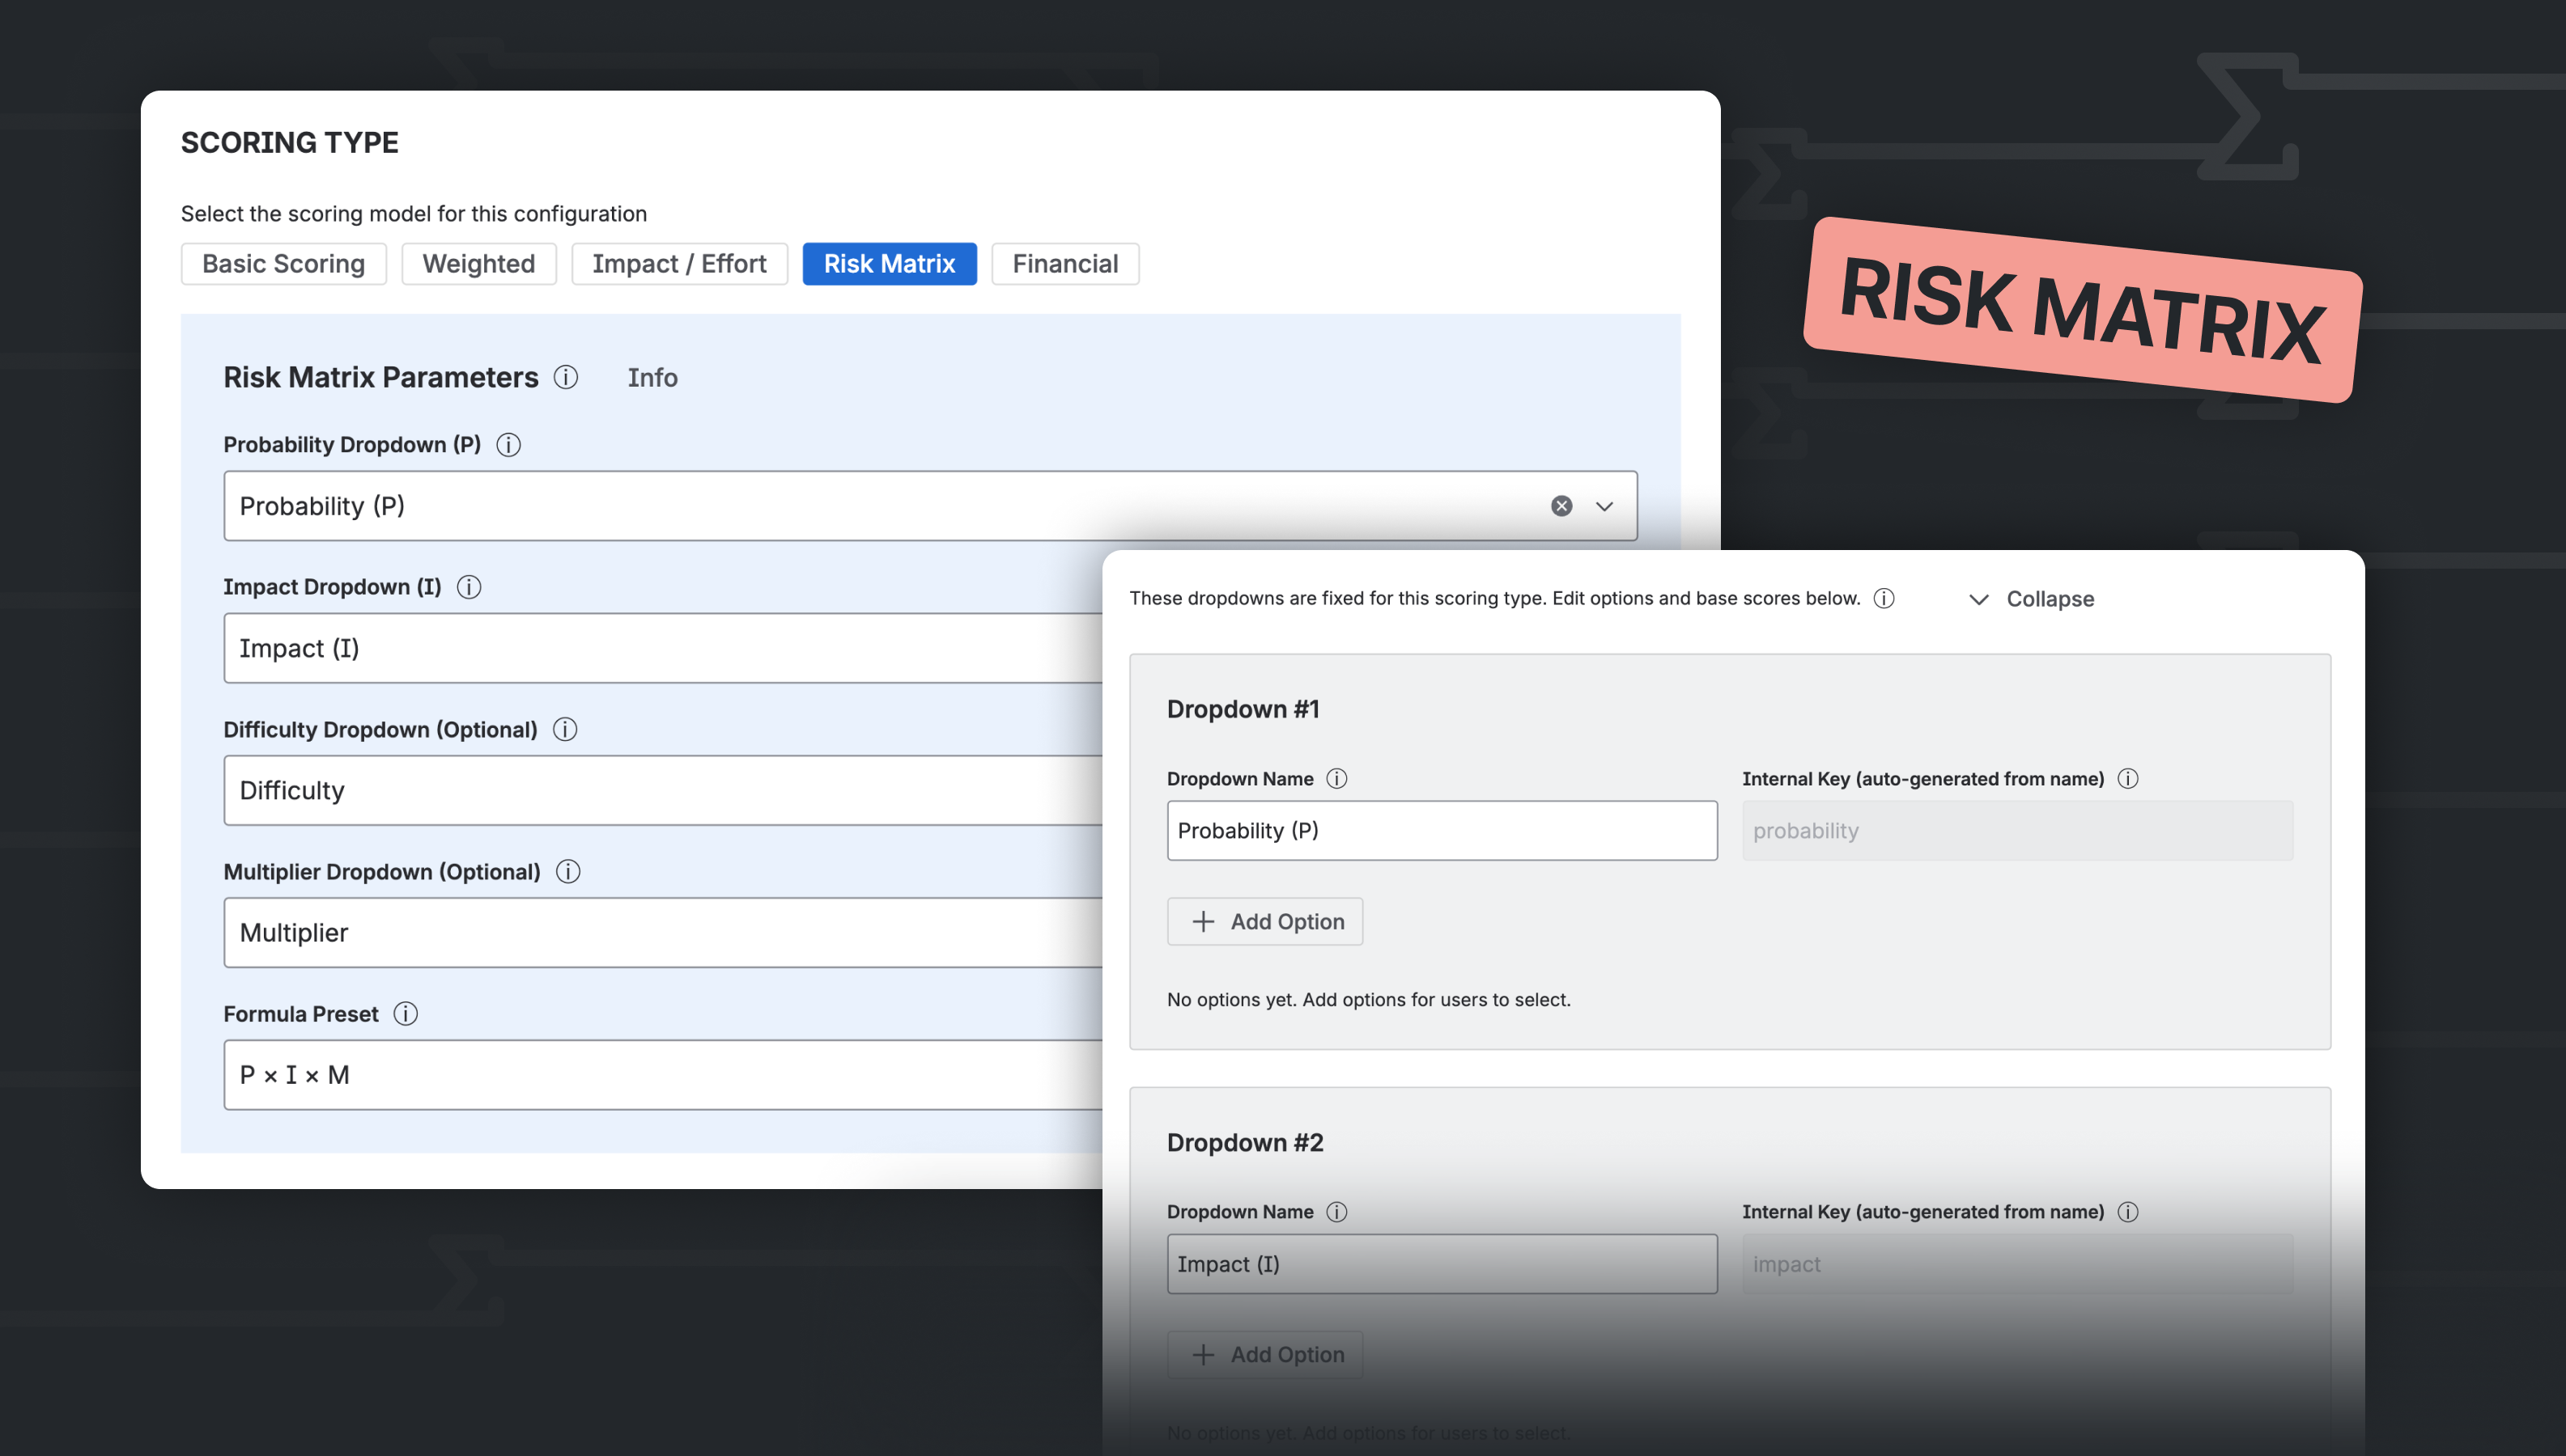Click the info icon beside Dropdown #2 Name
The height and width of the screenshot is (1456, 2566).
[x=1337, y=1211]
